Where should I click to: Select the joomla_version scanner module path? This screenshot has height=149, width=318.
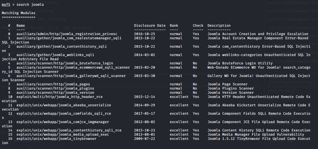click(55, 92)
